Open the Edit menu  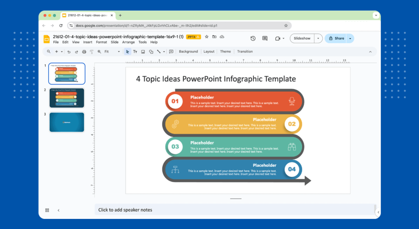[65, 42]
